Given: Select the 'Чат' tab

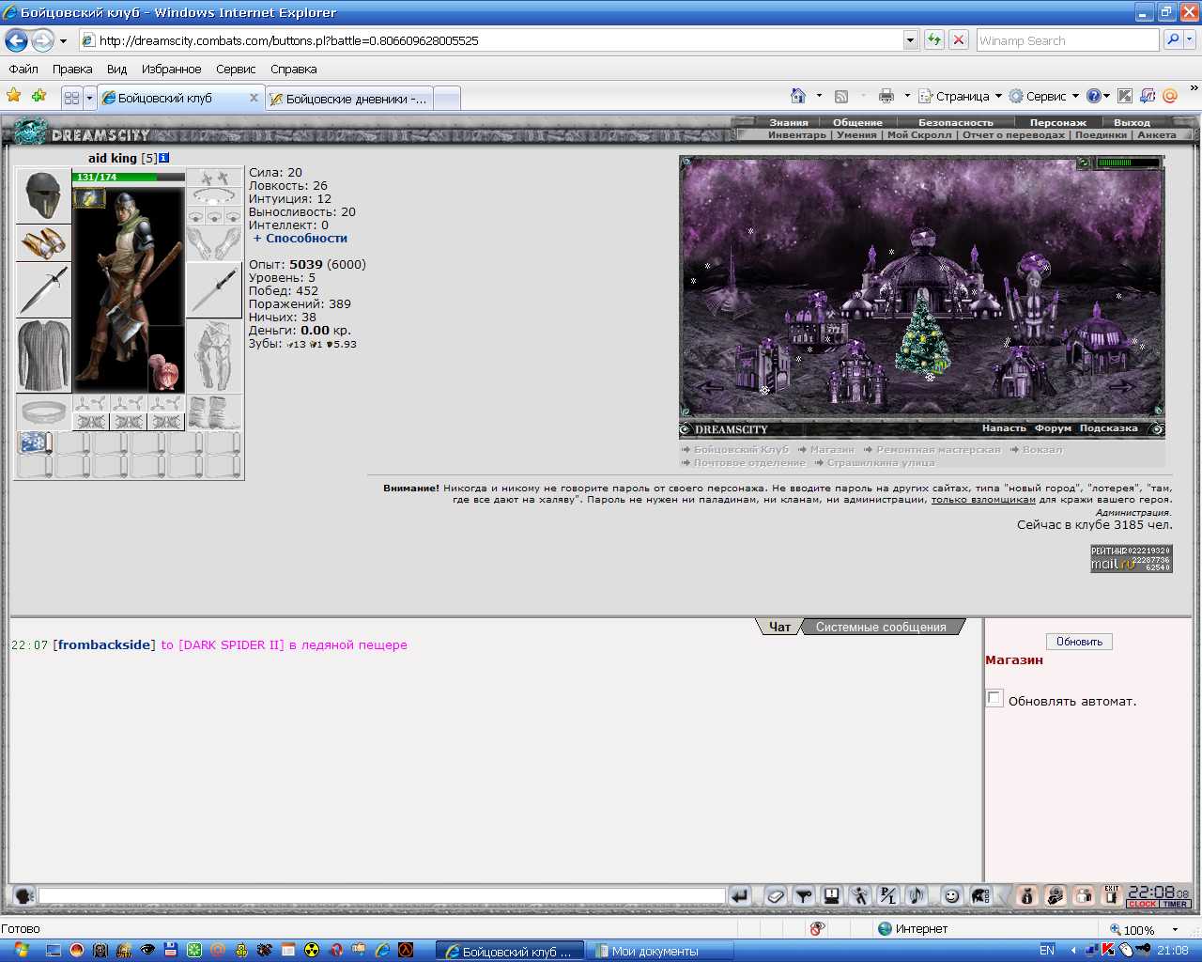Looking at the screenshot, I should [x=779, y=627].
